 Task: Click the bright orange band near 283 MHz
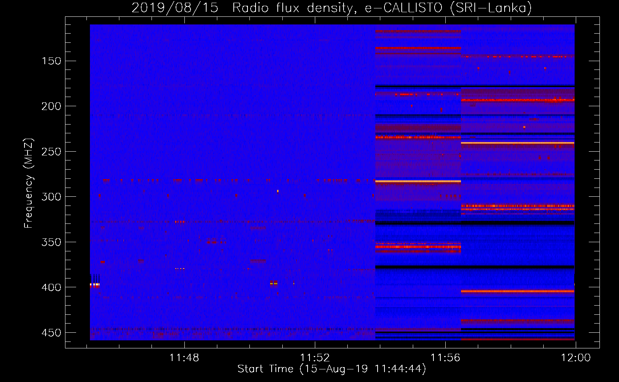(418, 181)
